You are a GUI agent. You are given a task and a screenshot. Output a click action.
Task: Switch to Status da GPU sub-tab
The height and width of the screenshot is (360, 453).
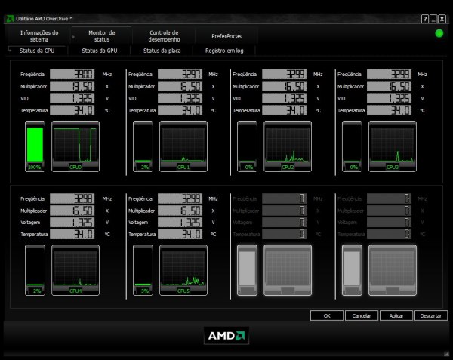[x=100, y=51]
